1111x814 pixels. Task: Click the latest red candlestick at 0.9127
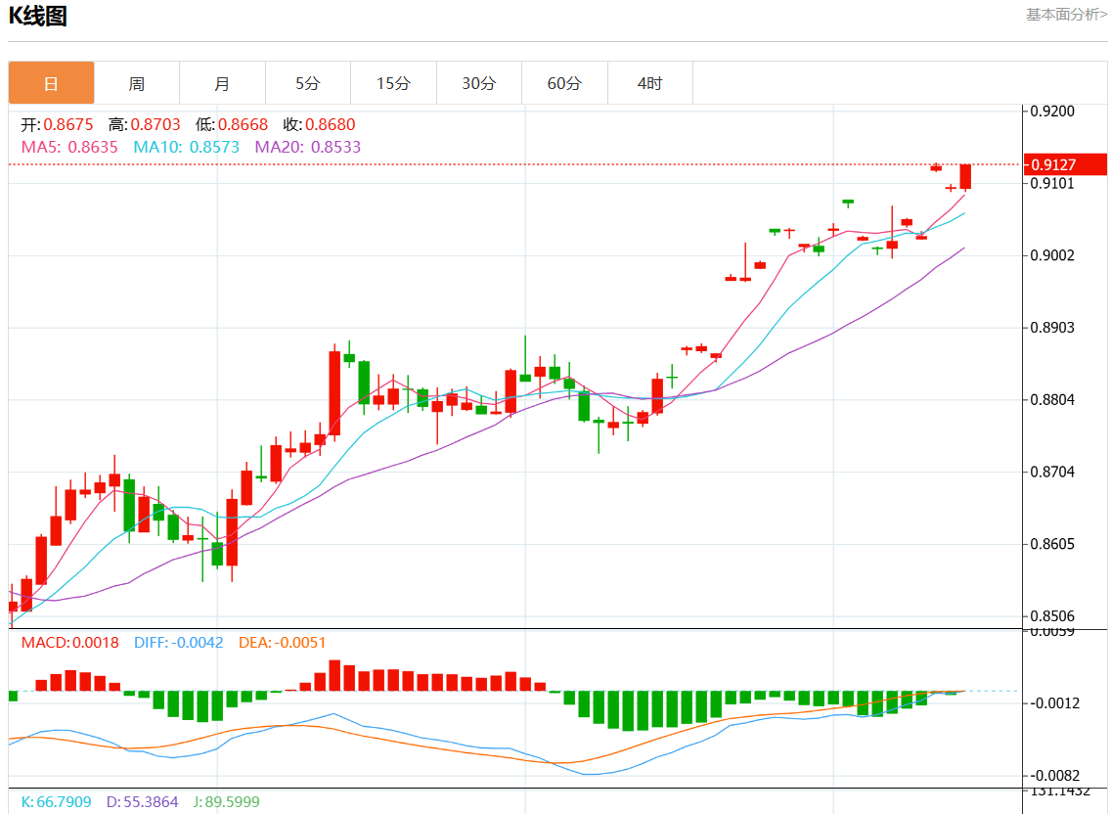[965, 176]
